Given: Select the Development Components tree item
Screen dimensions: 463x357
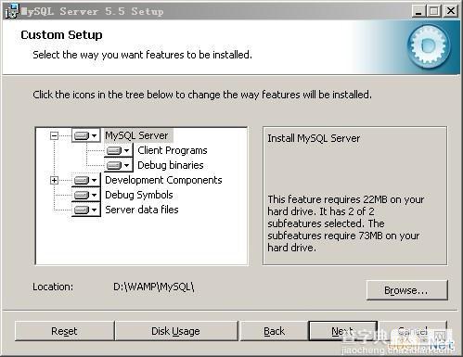Looking at the screenshot, I should [x=163, y=180].
